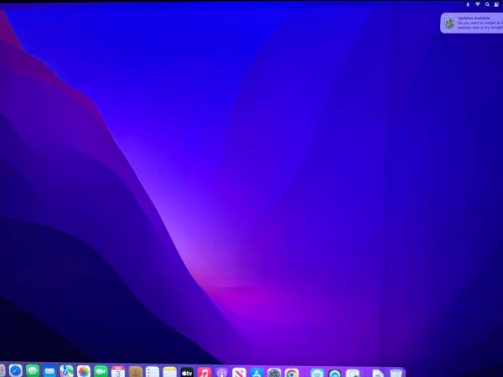Open the App Store icon

click(x=257, y=372)
